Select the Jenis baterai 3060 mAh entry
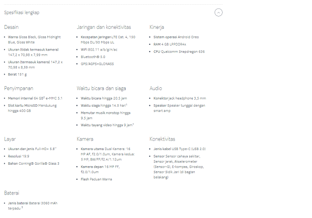The image size is (312, 218). coord(33,206)
